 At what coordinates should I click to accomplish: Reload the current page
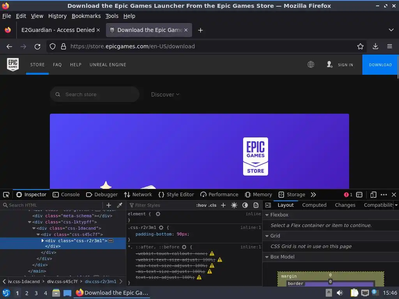[x=37, y=47]
